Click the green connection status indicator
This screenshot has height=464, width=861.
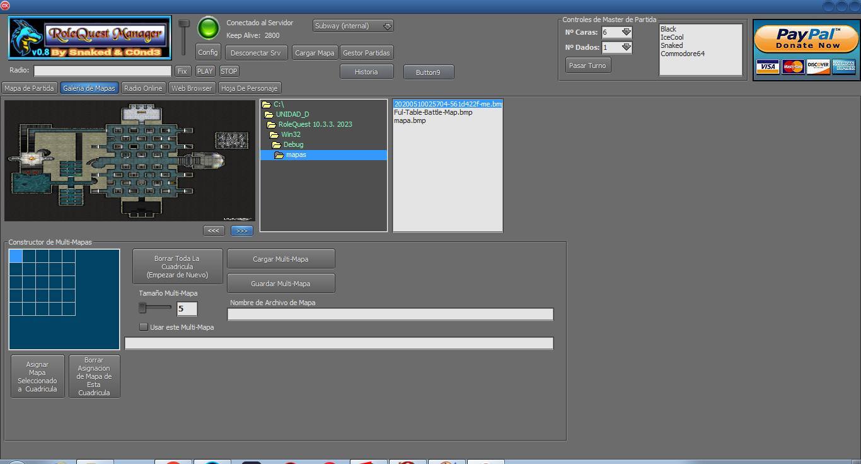point(208,28)
